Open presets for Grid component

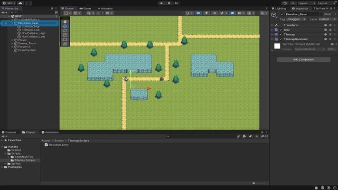[x=330, y=30]
